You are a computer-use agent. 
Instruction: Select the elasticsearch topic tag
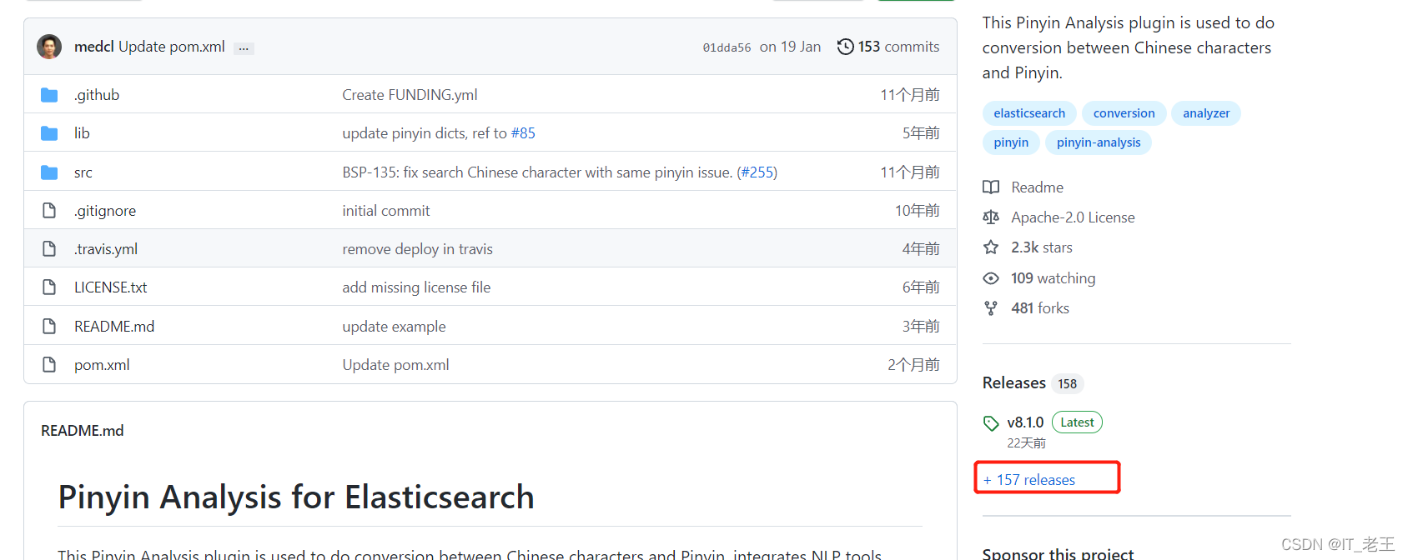[x=1029, y=113]
